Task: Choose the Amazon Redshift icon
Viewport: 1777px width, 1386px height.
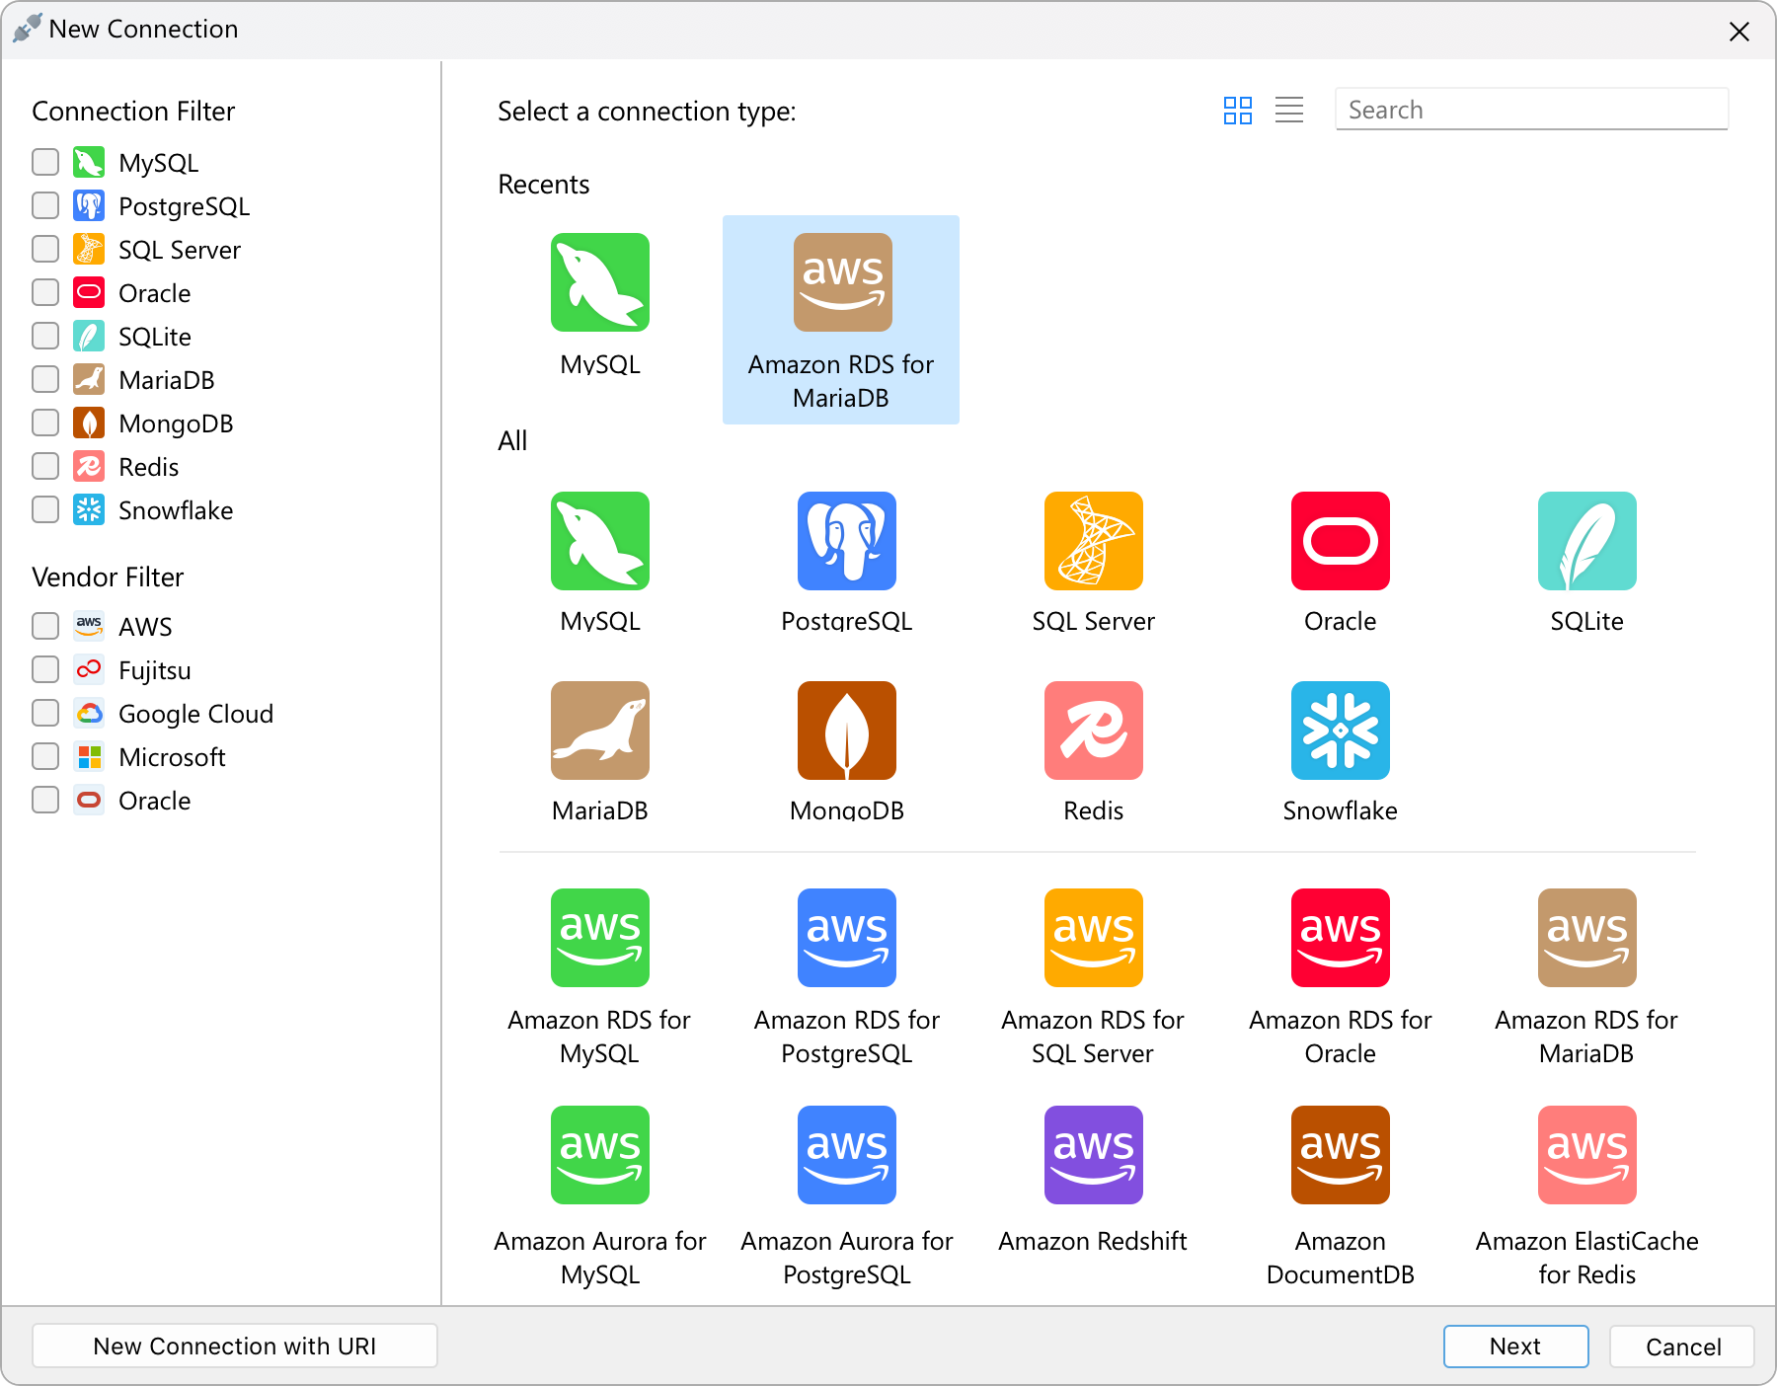Action: [x=1093, y=1155]
